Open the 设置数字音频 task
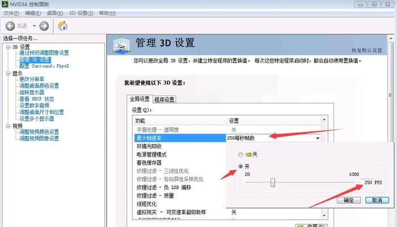The image size is (397, 227). coord(35,106)
